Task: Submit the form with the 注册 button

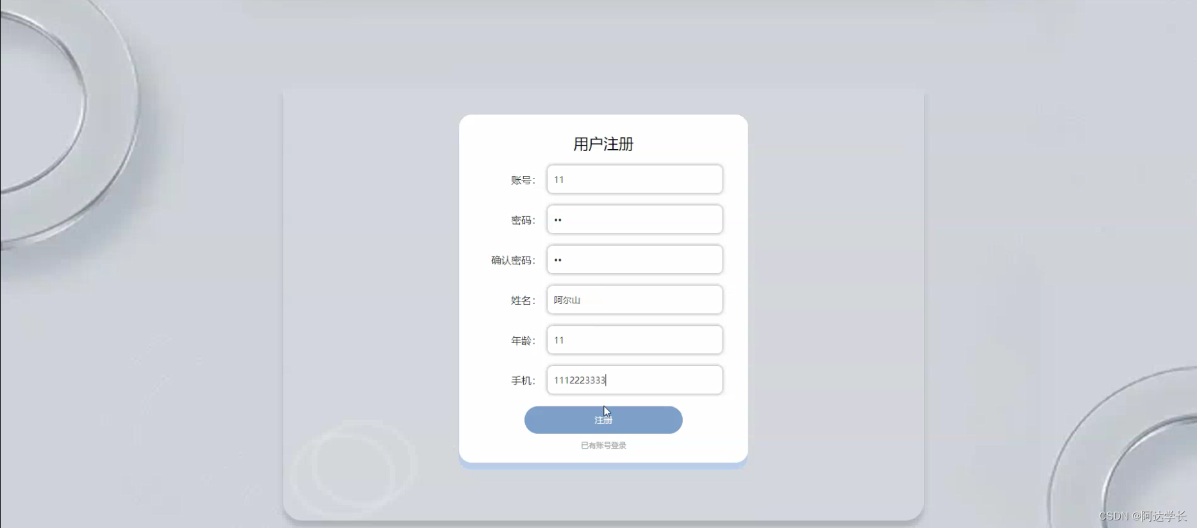Action: point(603,420)
